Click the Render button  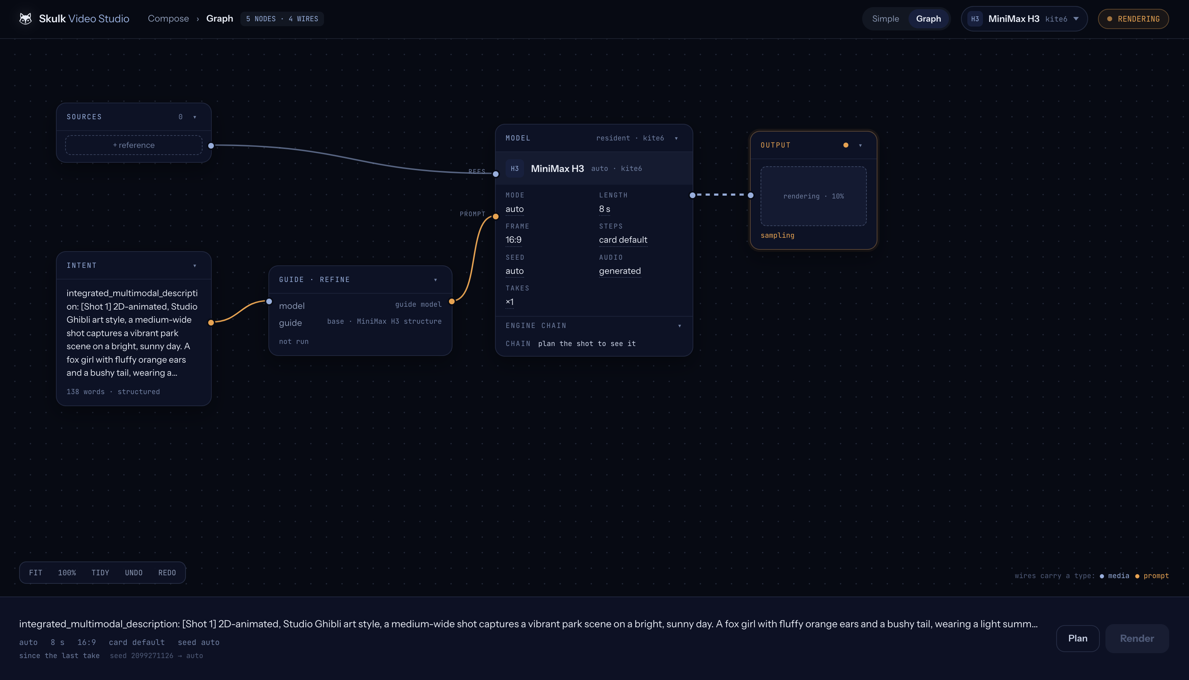tap(1137, 639)
